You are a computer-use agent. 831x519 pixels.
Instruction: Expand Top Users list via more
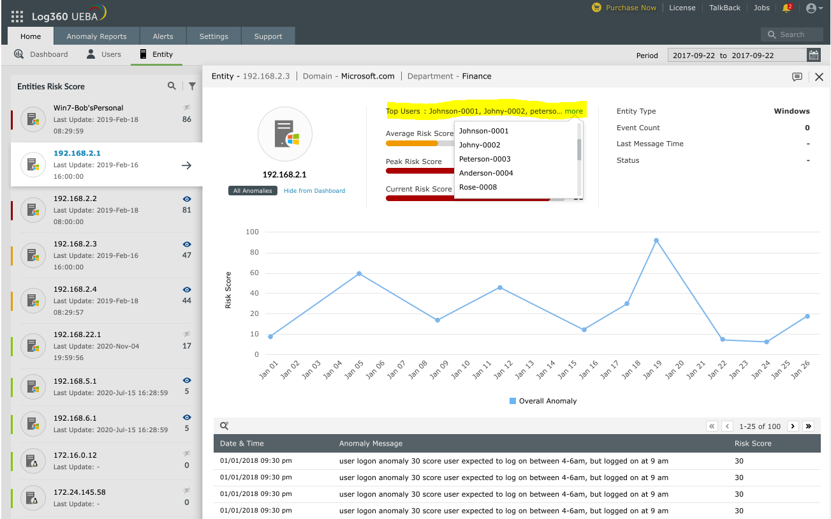[x=573, y=111]
